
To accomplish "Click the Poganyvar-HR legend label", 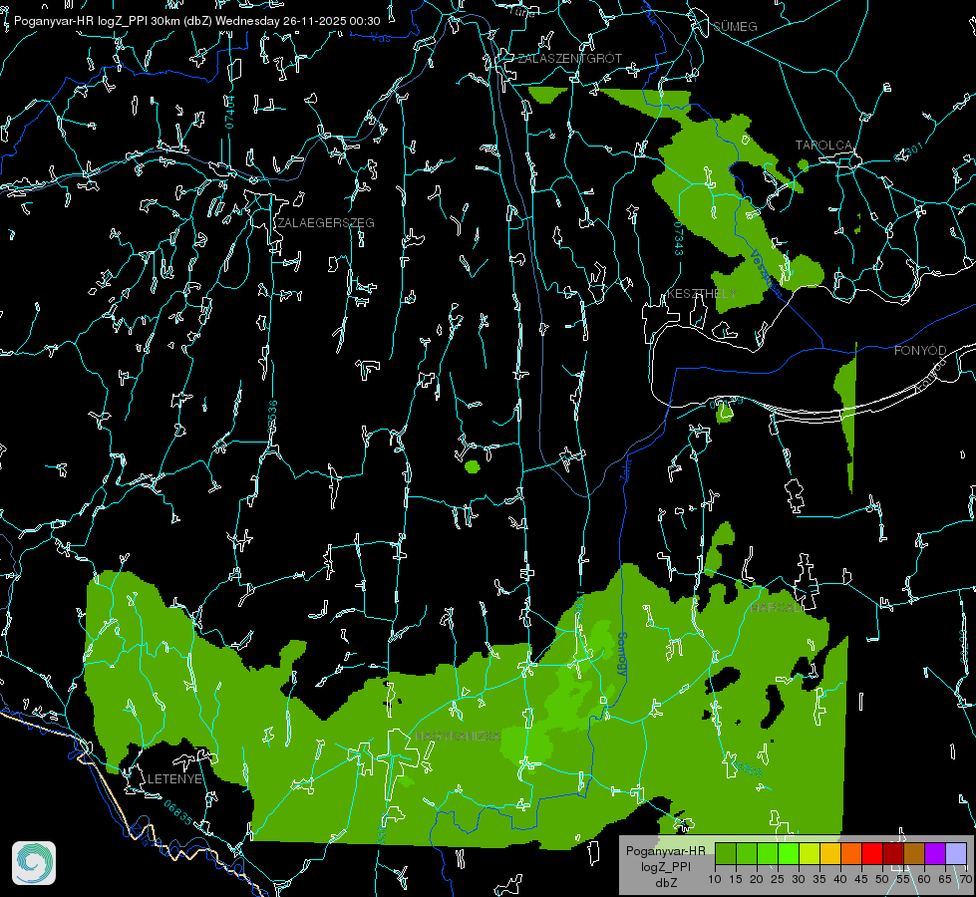I will coord(665,850).
